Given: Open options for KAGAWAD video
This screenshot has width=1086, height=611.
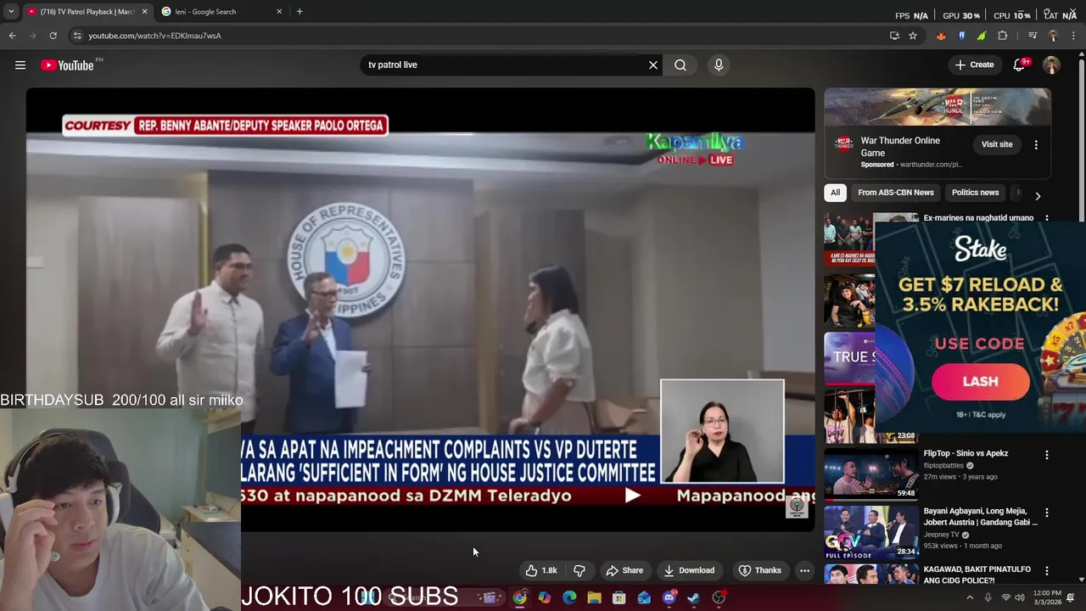Looking at the screenshot, I should pos(1046,571).
